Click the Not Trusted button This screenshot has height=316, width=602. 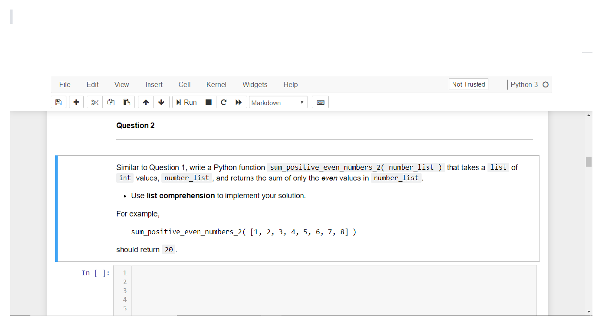468,84
